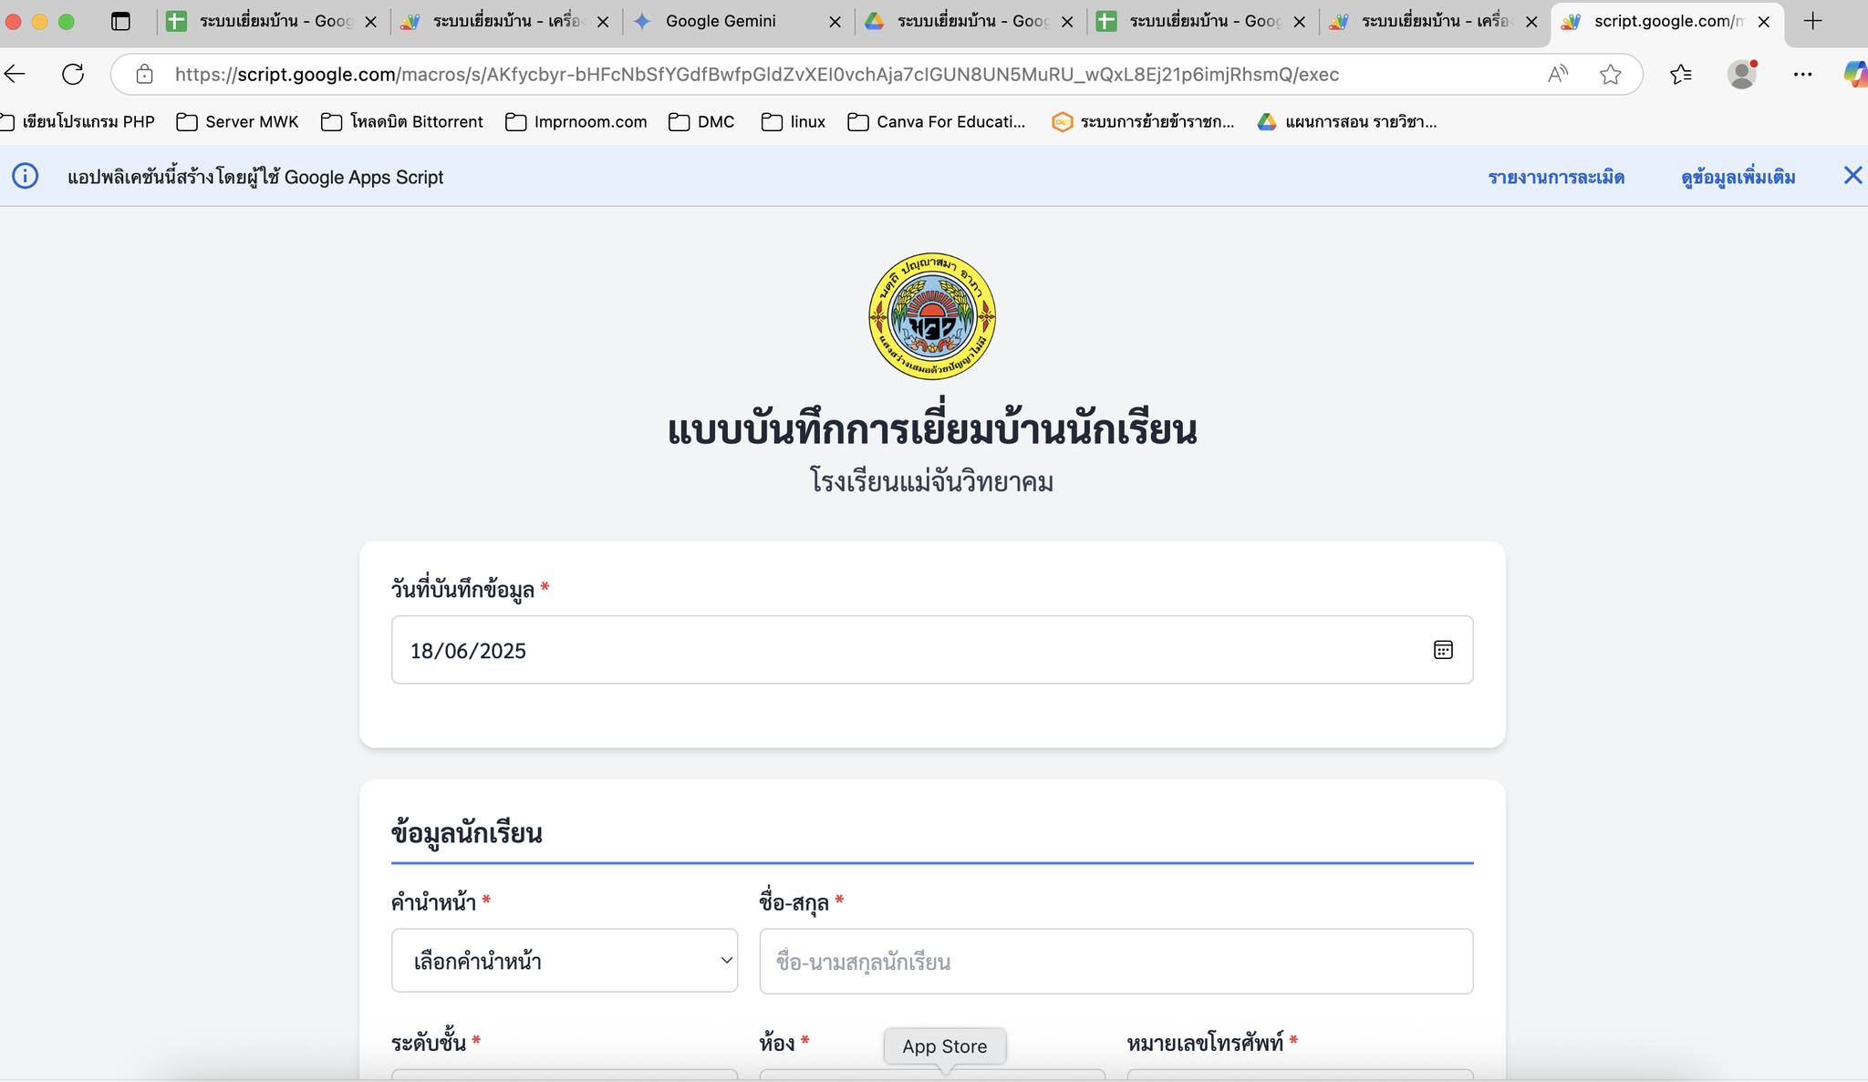This screenshot has width=1868, height=1082.
Task: Open DMC bookmark folder
Action: click(x=701, y=122)
